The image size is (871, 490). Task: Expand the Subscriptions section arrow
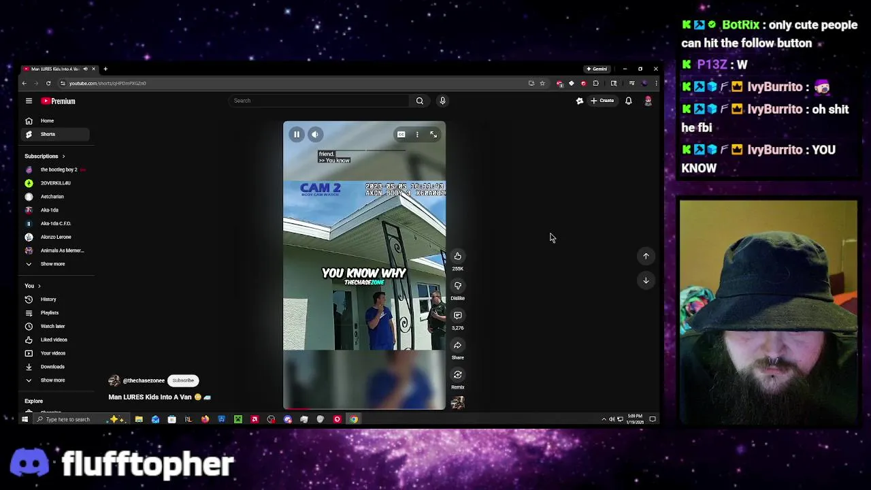pos(63,157)
